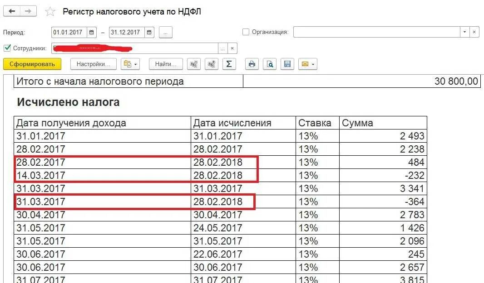Select income date cell 14.03.2017

point(103,175)
